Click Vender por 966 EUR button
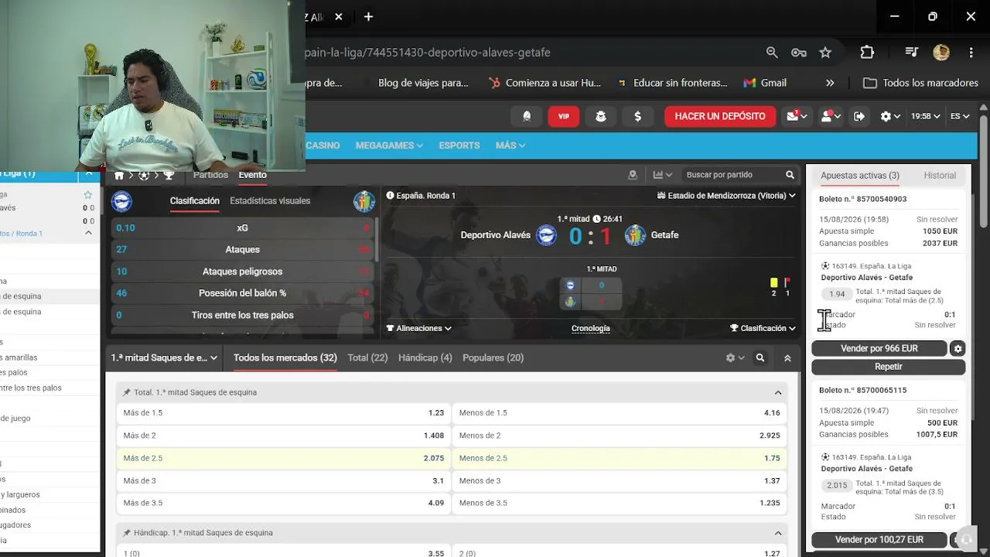Screen dimensions: 990x557 coord(879,349)
